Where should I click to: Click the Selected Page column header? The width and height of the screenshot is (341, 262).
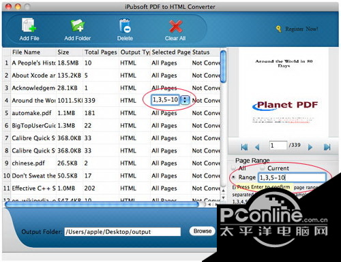click(x=171, y=52)
